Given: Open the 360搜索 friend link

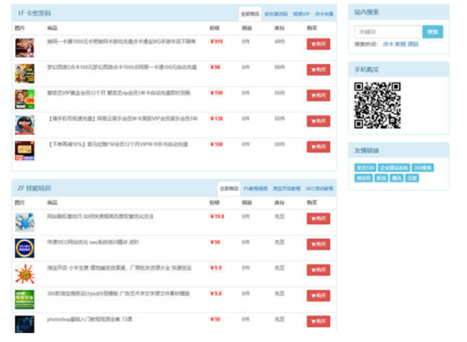Looking at the screenshot, I should 422,168.
